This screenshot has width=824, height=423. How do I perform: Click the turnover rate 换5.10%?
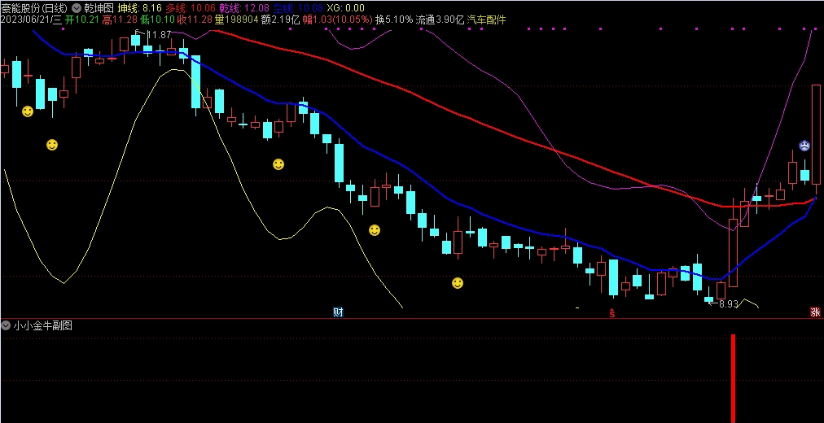[394, 20]
